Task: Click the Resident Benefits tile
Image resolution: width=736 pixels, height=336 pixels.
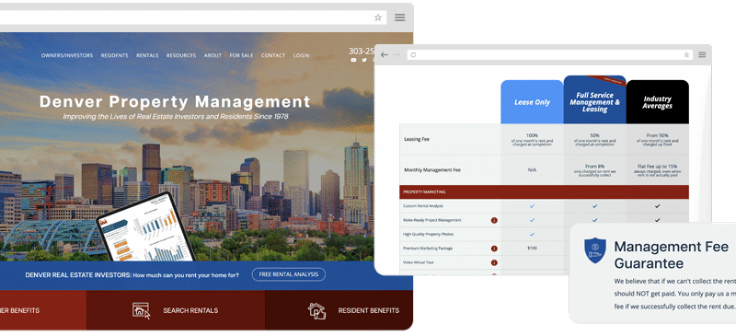Action: 339,310
